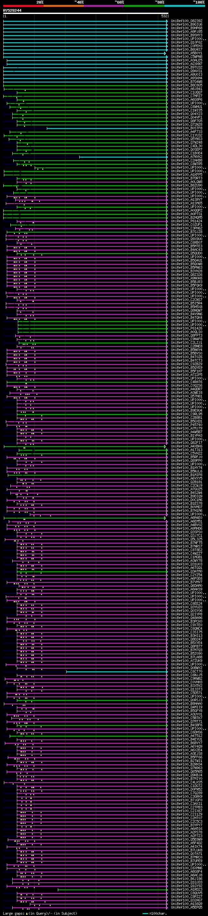Click the label UniRef100_A6A5I6

point(187,829)
